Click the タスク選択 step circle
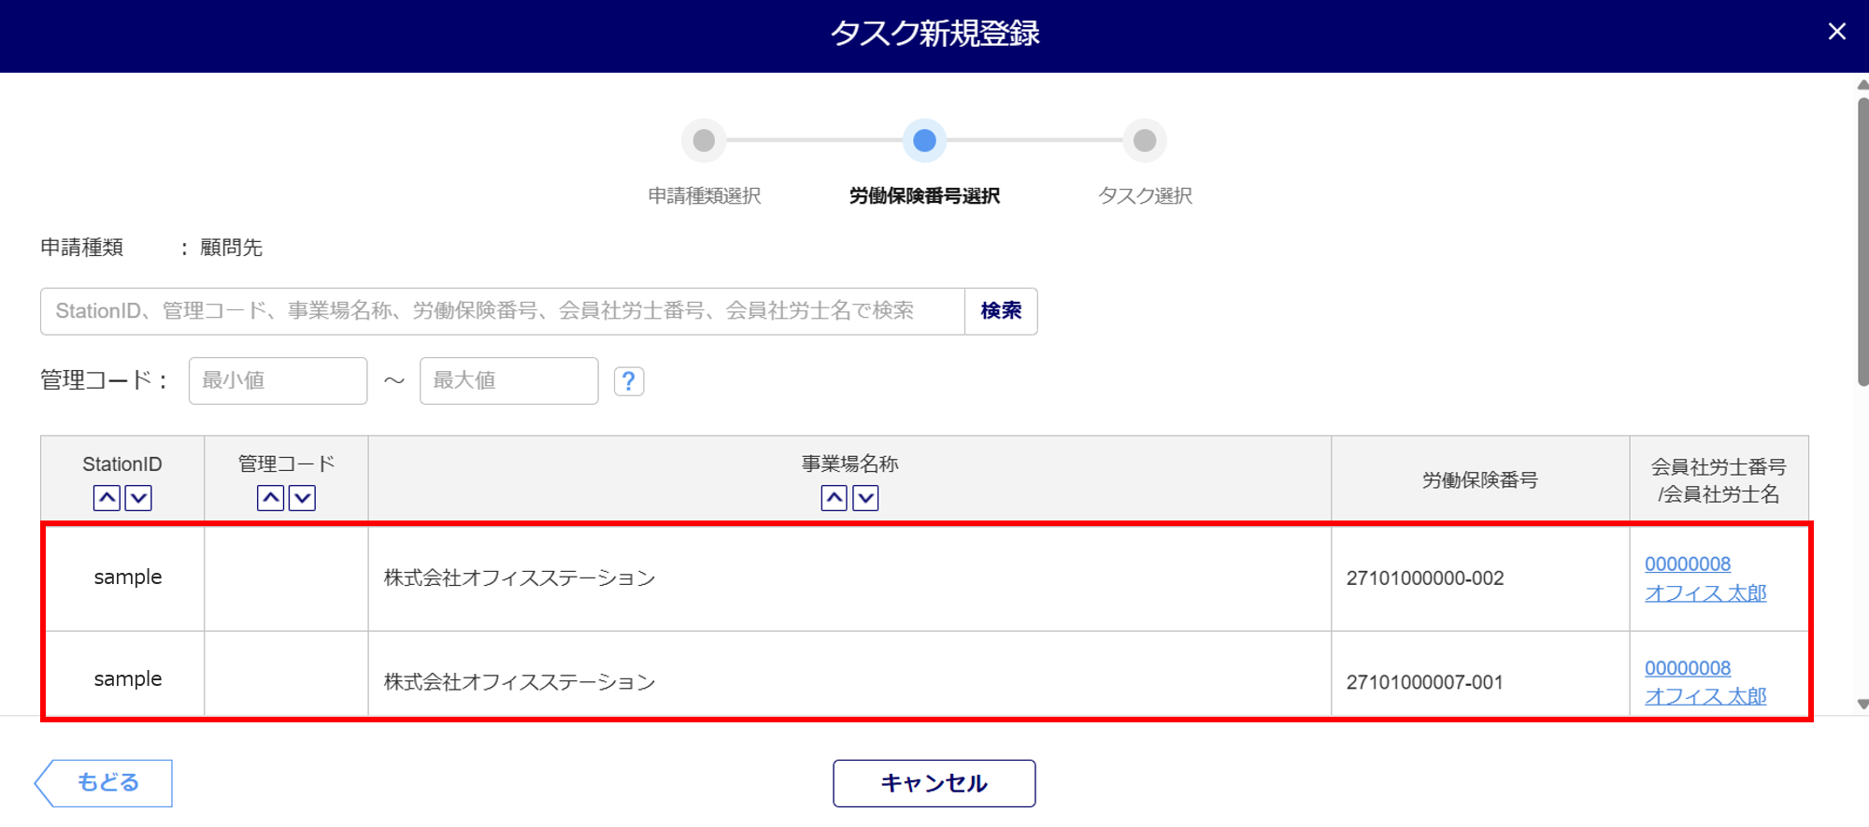Viewport: 1869px width, 827px height. click(1145, 141)
